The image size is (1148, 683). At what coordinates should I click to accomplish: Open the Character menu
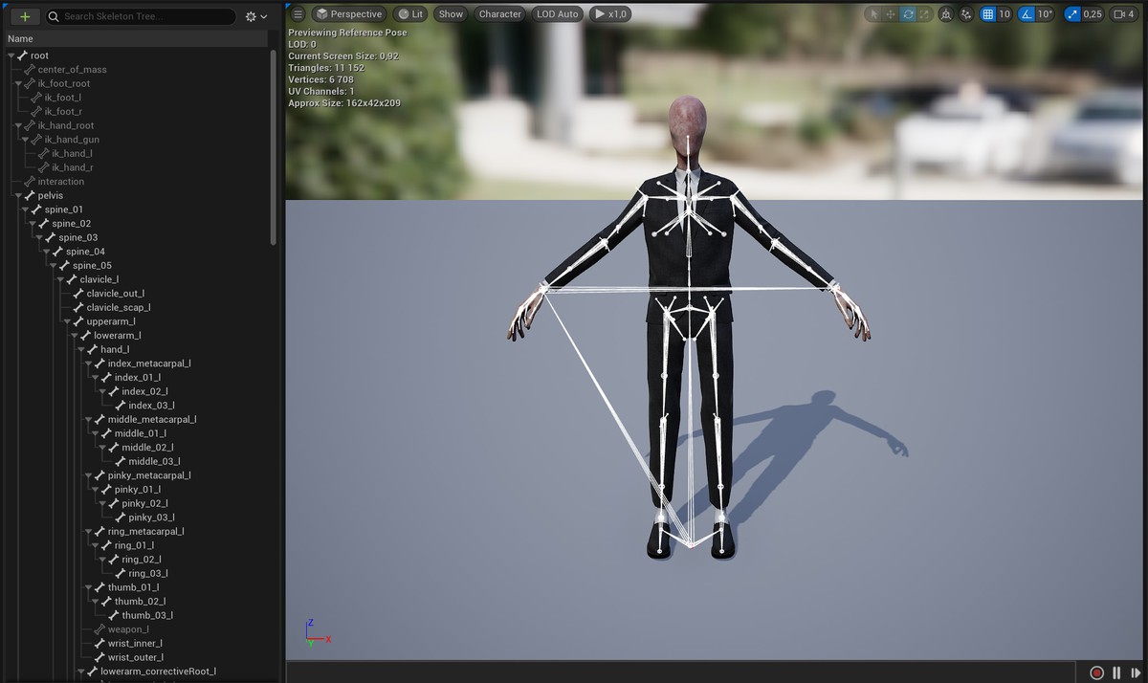499,13
